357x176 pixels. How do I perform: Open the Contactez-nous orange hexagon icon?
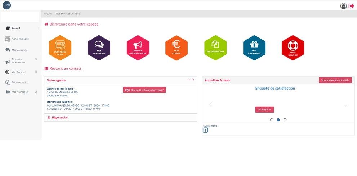point(60,48)
